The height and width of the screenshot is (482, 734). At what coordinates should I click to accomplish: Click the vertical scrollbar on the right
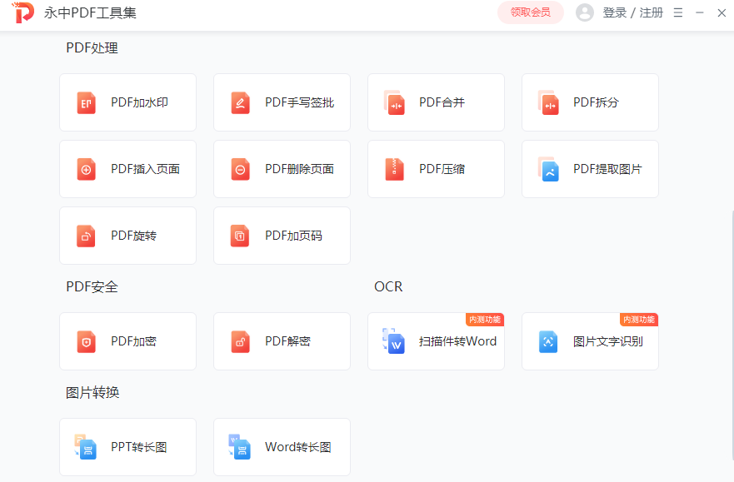732,335
